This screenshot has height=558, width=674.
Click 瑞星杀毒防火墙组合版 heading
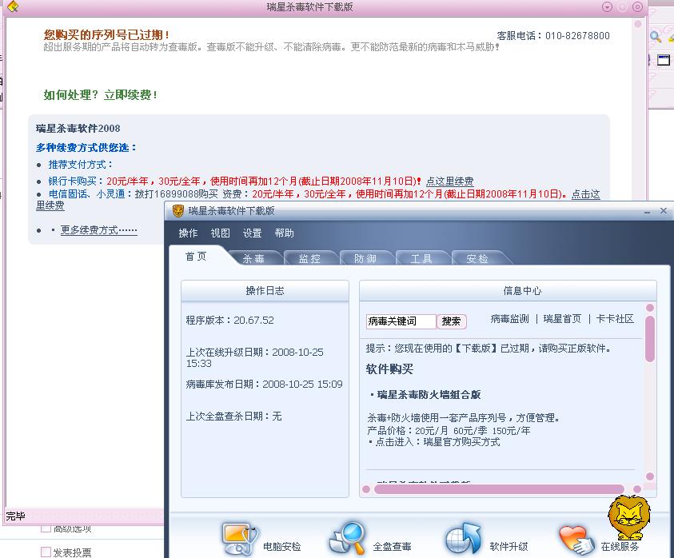429,395
